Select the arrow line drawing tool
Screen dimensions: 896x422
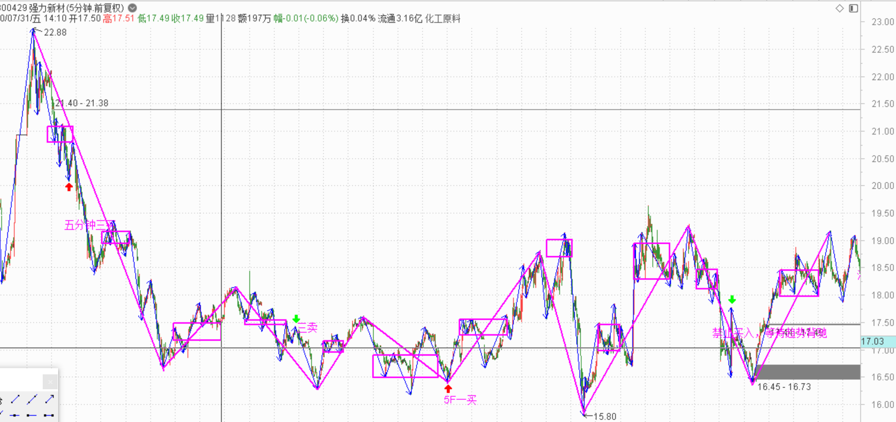(x=49, y=399)
